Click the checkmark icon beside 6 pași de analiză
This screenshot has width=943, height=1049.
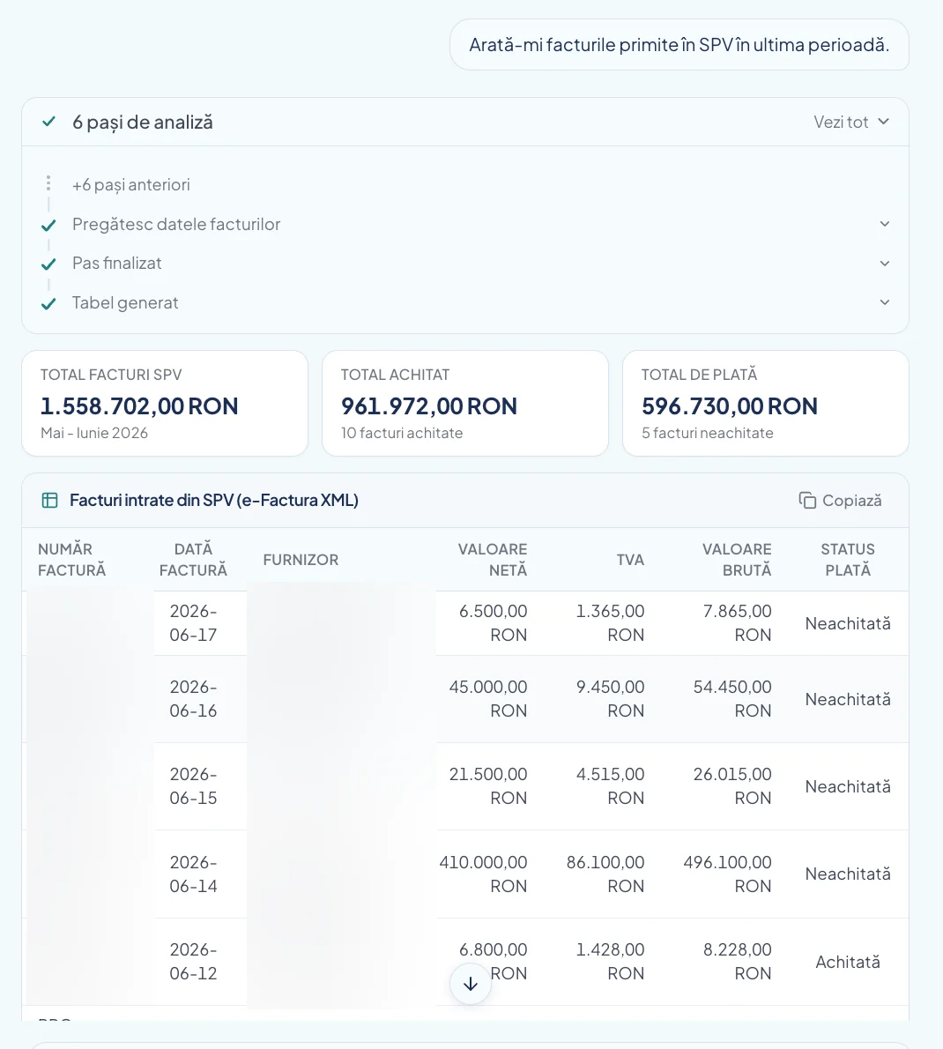(48, 122)
